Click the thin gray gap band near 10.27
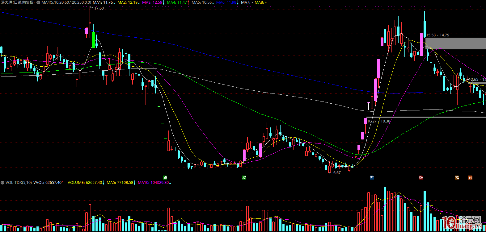Image resolution: width=486 pixels, height=232 pixels. pos(426,117)
